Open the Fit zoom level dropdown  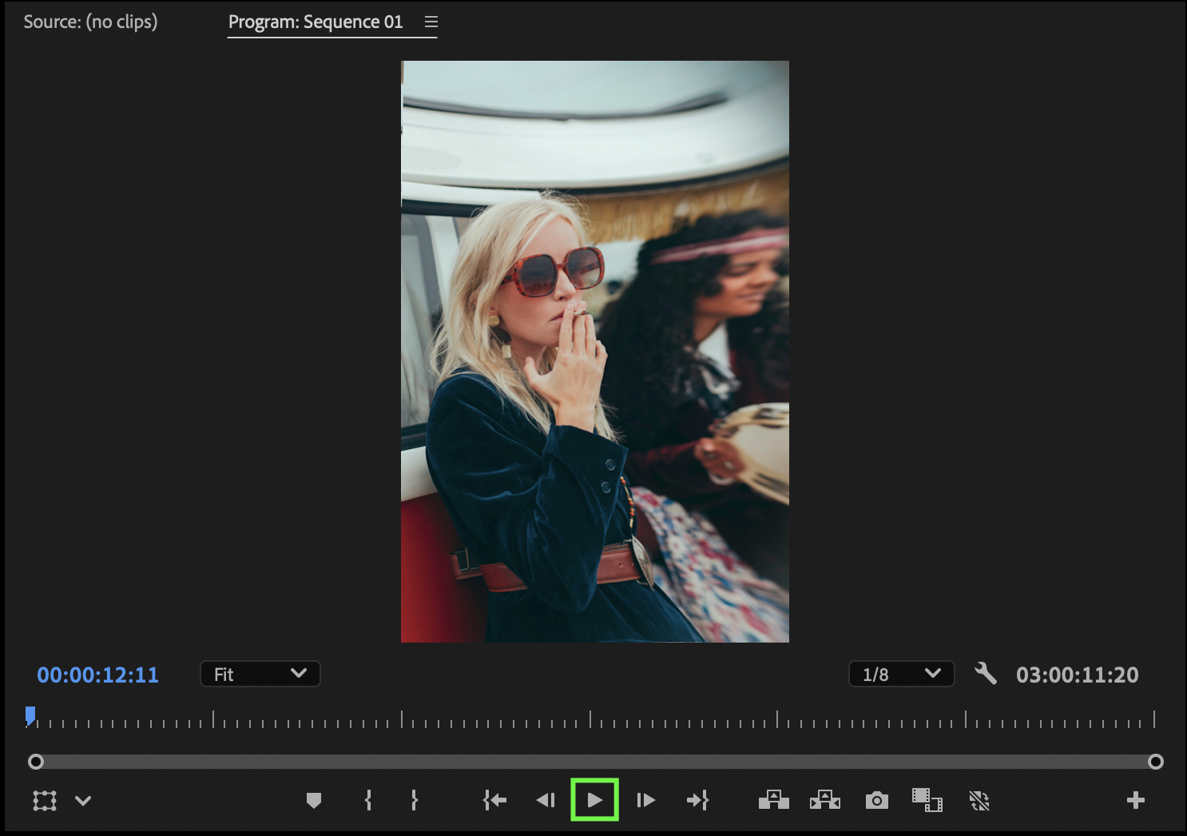(x=260, y=674)
